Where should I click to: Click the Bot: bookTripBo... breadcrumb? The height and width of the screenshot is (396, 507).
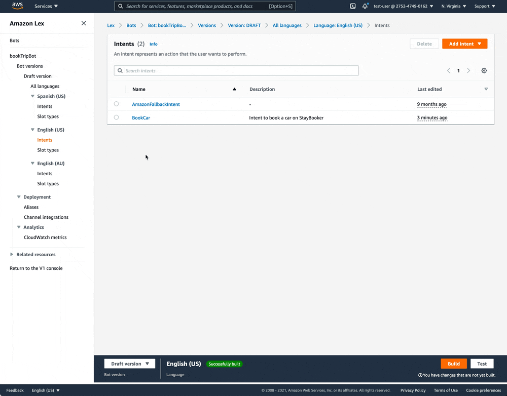pyautogui.click(x=167, y=25)
